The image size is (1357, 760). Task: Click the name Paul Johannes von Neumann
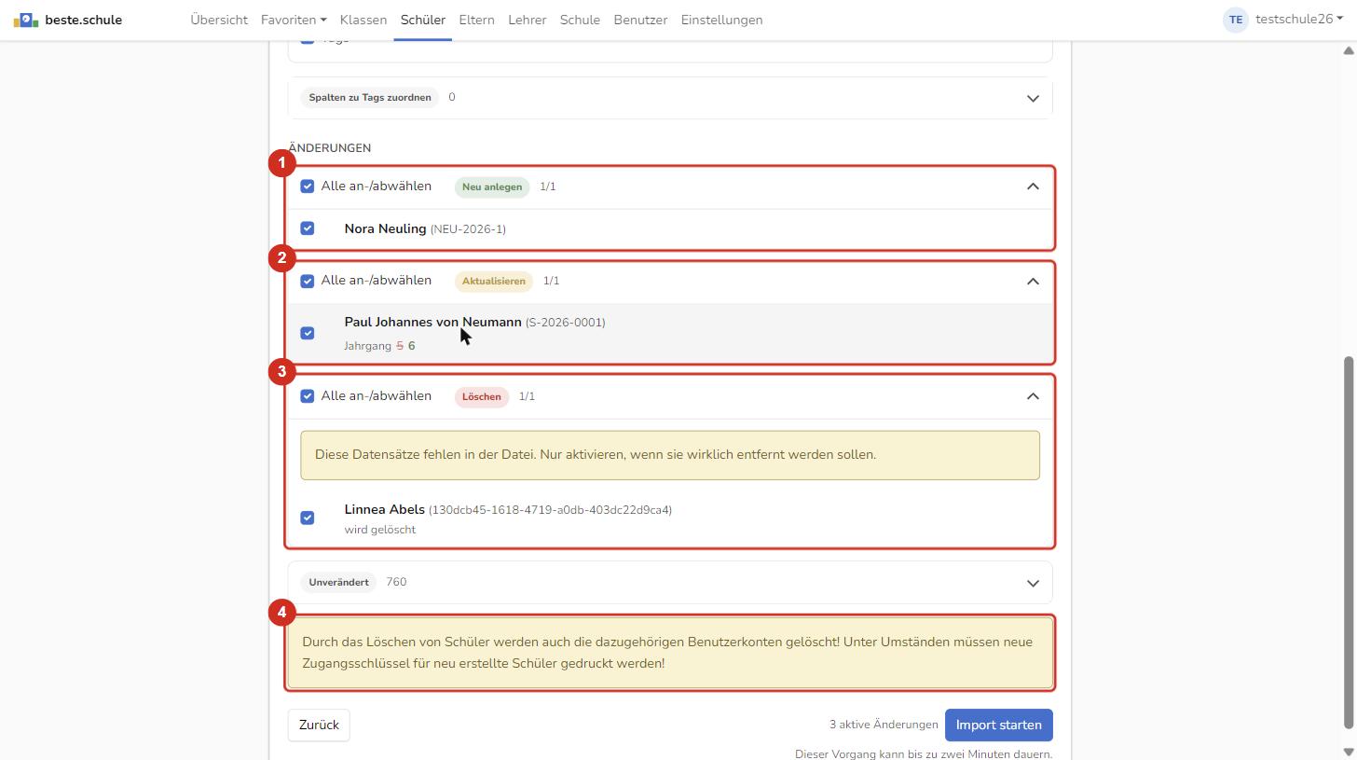coord(432,322)
